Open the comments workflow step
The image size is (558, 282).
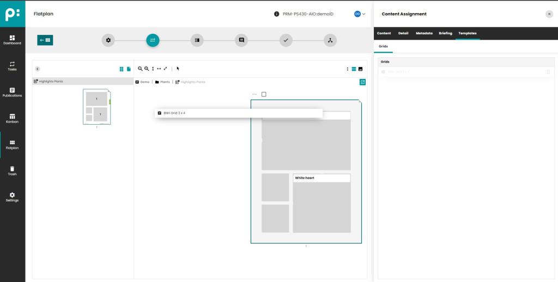[241, 40]
